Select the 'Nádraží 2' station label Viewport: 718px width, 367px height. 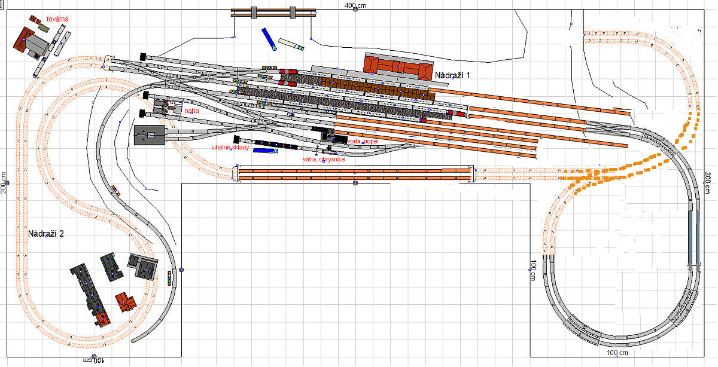click(x=46, y=234)
